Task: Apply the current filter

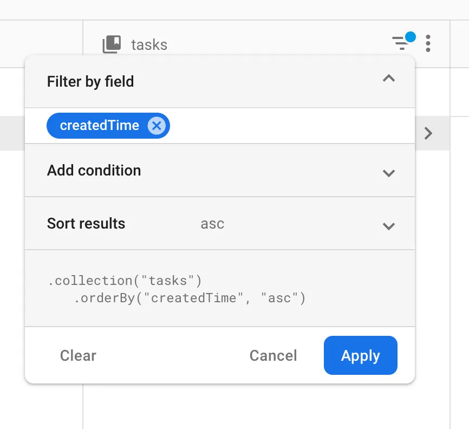Action: (360, 355)
